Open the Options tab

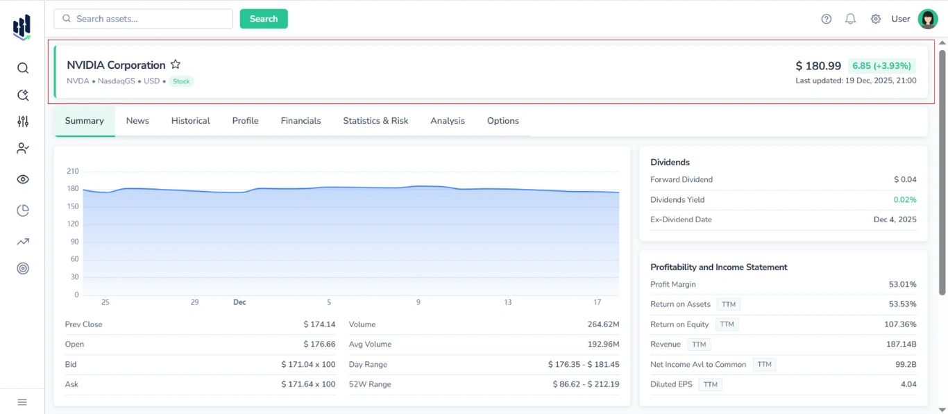pyautogui.click(x=502, y=120)
